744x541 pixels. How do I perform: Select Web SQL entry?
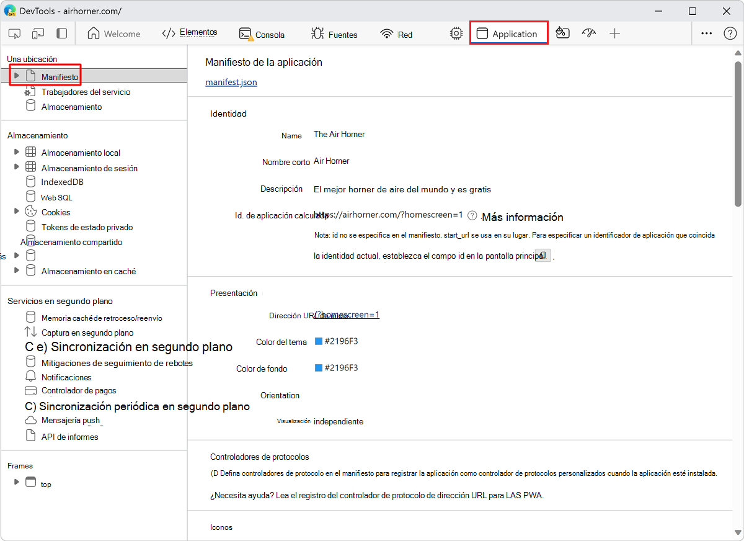coord(56,197)
